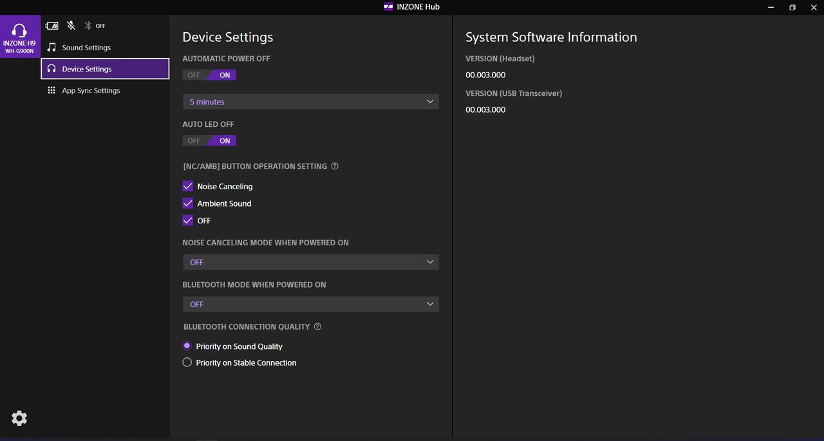
Task: Expand Noise Canceling Mode When Powered On dropdown
Action: (311, 262)
